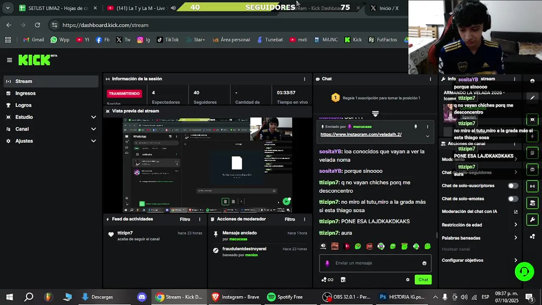Image resolution: width=542 pixels, height=305 pixels.
Task: Open the Logros sidebar item
Action: pyautogui.click(x=50, y=105)
